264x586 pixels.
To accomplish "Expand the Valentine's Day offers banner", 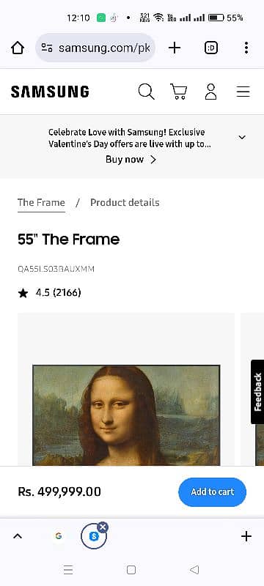I will coord(242,137).
